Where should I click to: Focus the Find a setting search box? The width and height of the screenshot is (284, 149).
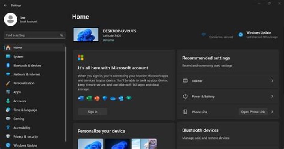35,35
